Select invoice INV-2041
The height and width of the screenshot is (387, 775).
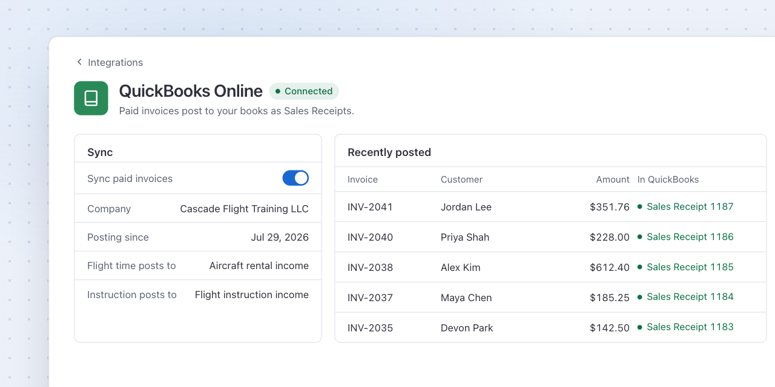coord(370,207)
